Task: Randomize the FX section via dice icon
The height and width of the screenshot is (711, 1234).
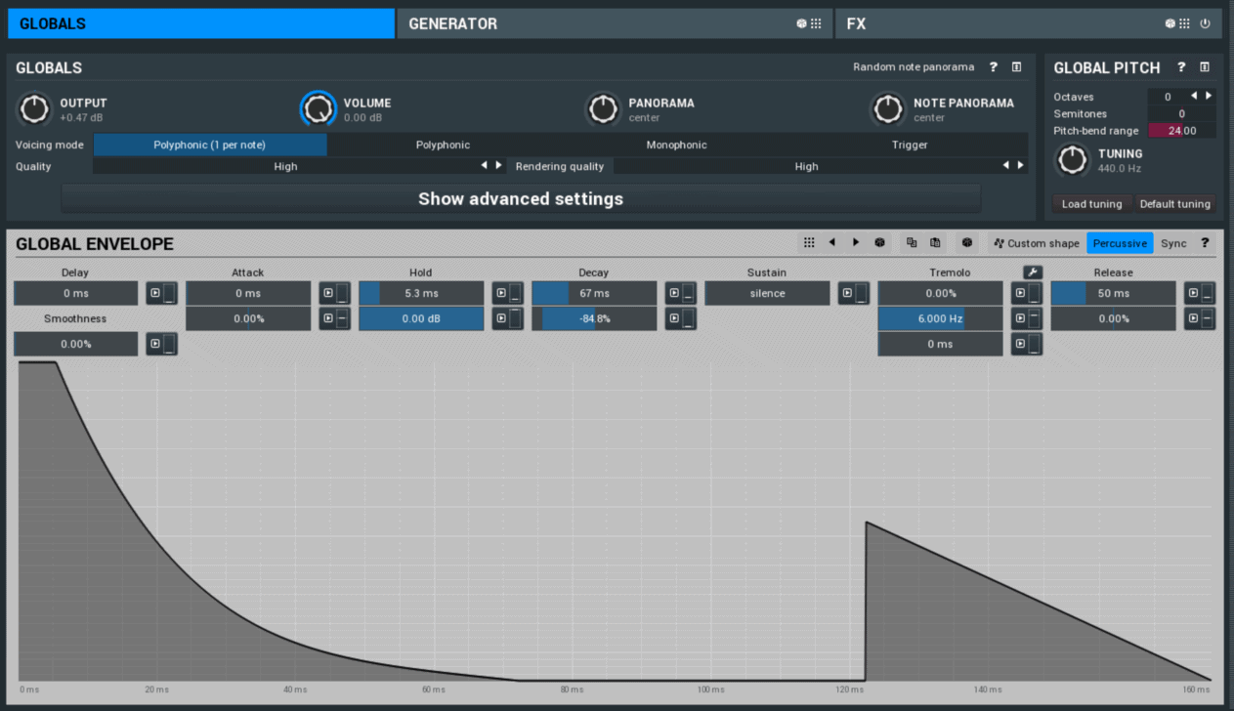Action: [1170, 23]
